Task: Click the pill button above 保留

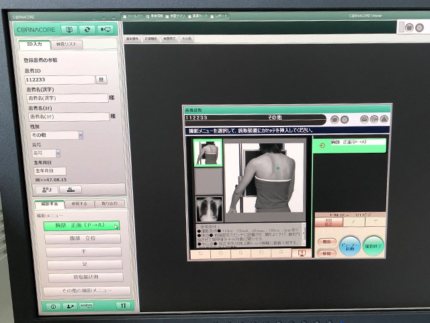Action: point(327,242)
